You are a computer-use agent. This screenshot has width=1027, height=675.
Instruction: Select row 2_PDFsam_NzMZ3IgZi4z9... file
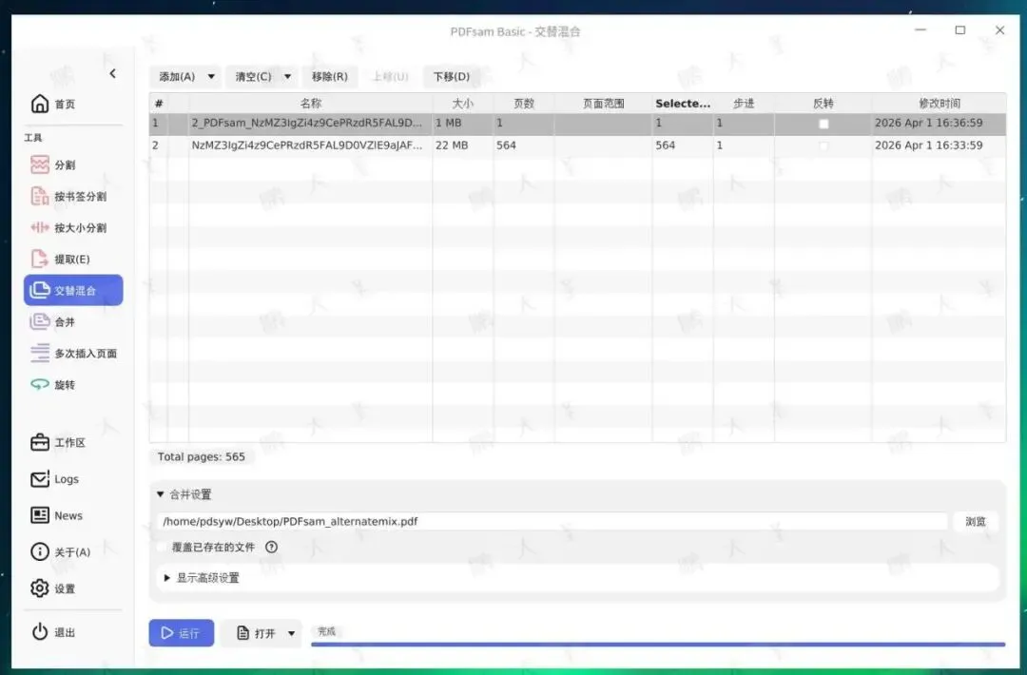coord(577,124)
